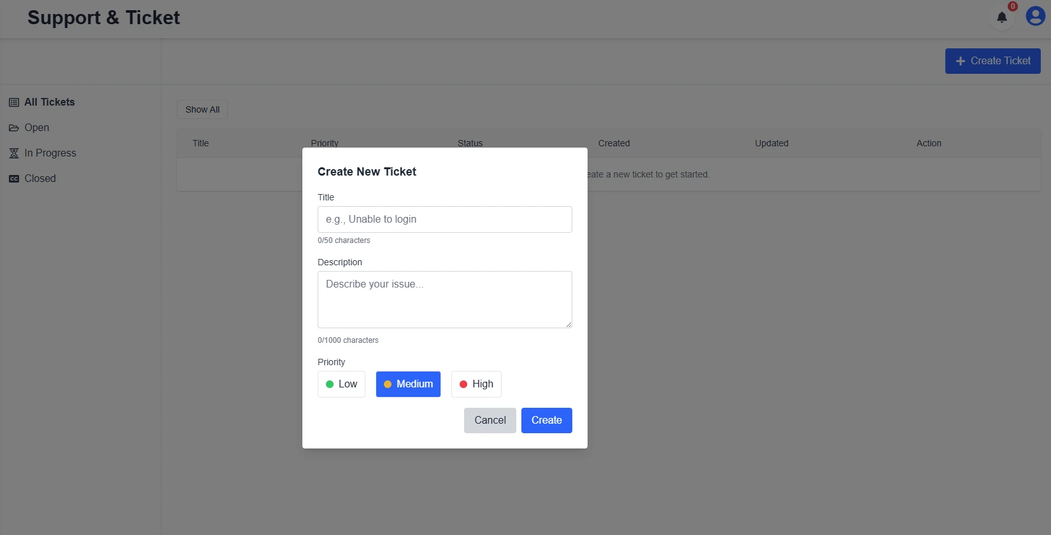Select the Low priority option
Image resolution: width=1051 pixels, height=535 pixels.
pos(341,384)
